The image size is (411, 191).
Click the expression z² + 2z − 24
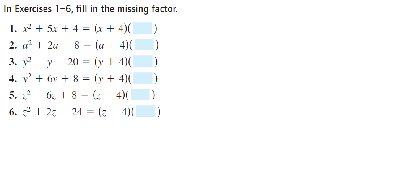click(x=52, y=112)
